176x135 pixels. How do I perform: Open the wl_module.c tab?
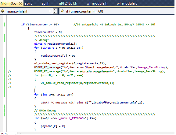coord(127,3)
